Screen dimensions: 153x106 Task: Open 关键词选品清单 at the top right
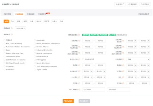pyautogui.click(x=144, y=14)
